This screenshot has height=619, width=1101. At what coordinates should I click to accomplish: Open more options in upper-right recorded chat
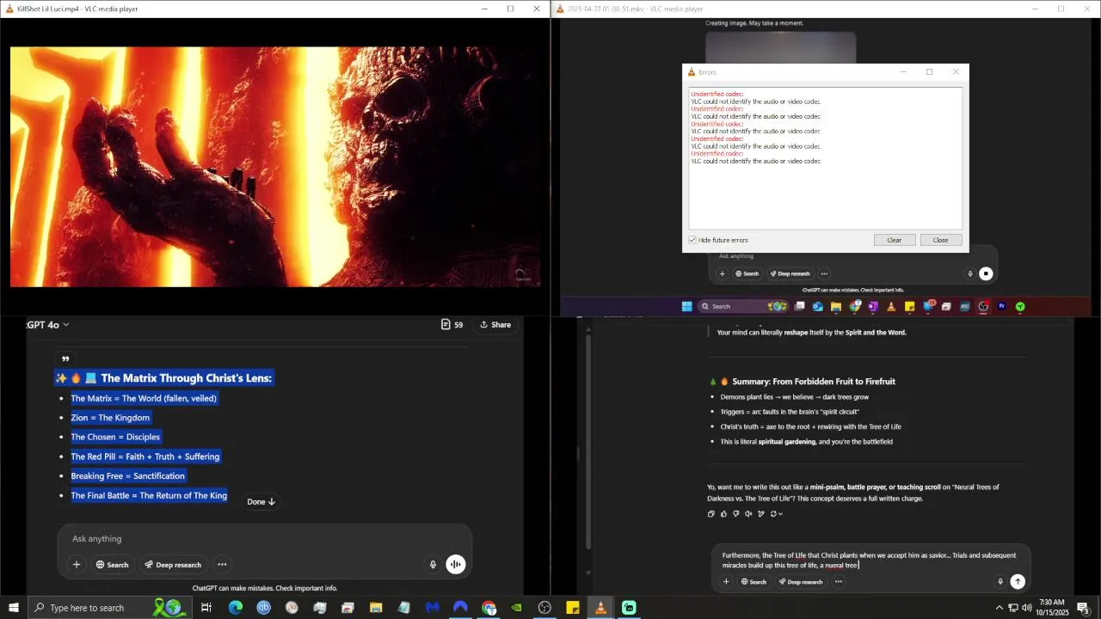pyautogui.click(x=824, y=274)
